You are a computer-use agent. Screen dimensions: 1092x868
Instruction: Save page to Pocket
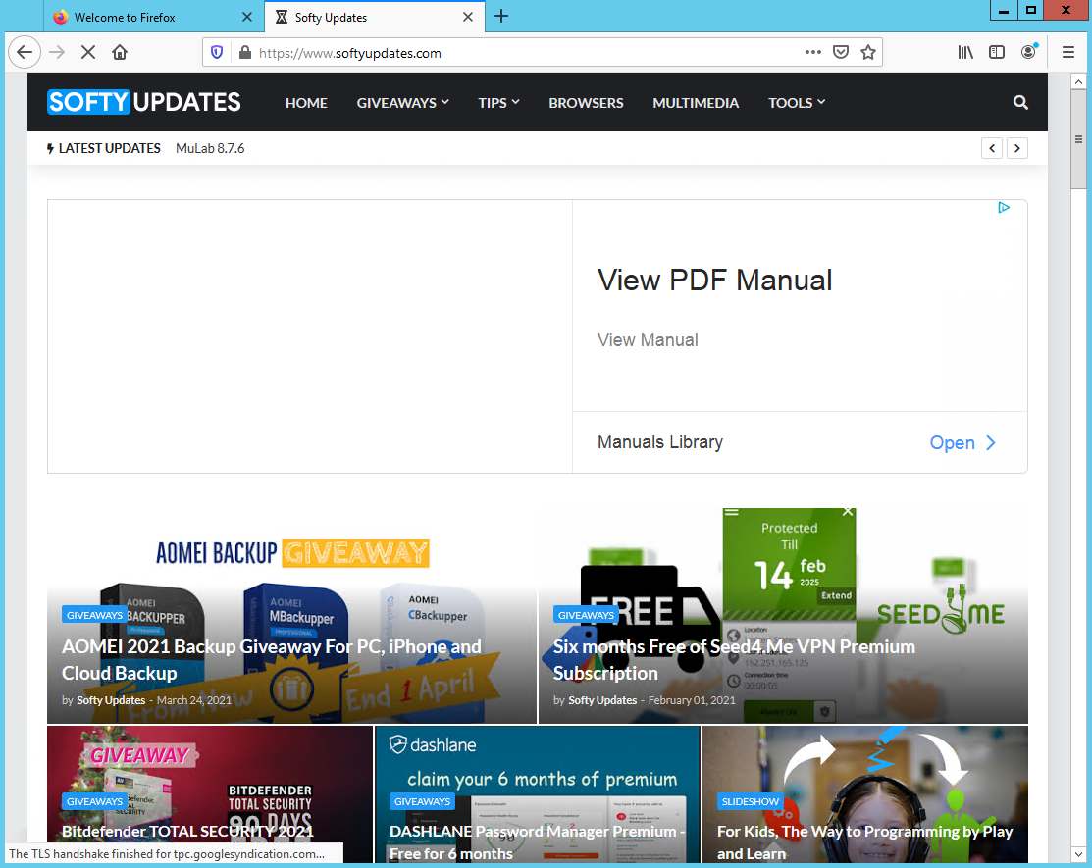point(841,52)
